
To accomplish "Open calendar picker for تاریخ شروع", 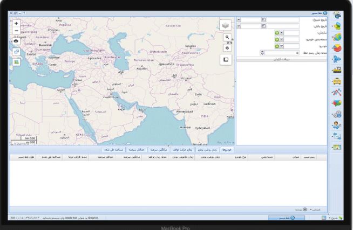I will click(x=264, y=20).
